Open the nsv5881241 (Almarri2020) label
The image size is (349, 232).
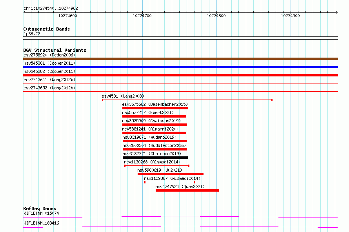pos(150,129)
